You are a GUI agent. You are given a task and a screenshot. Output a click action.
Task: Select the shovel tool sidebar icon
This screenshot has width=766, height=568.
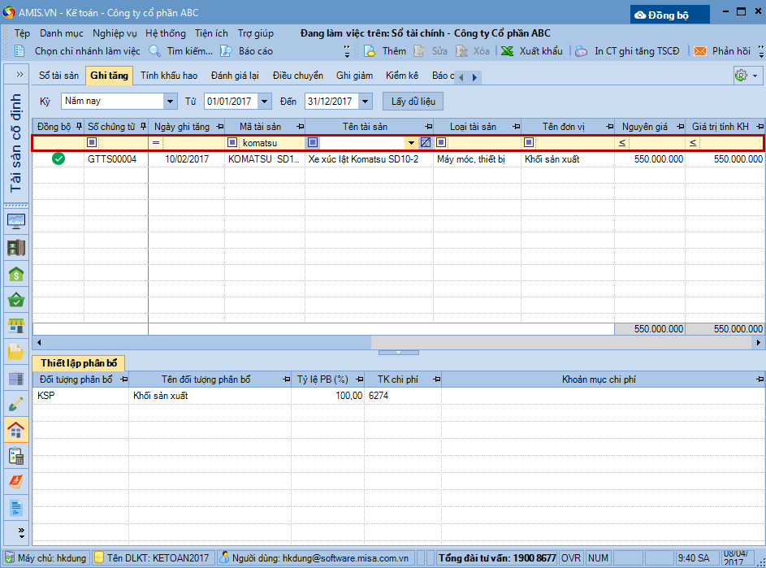click(x=15, y=404)
